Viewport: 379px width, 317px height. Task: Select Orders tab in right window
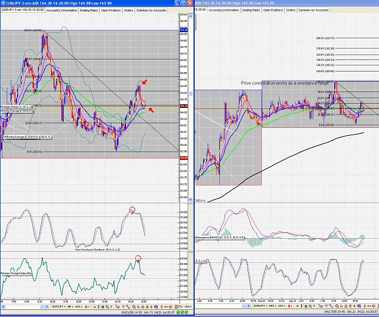pyautogui.click(x=290, y=10)
